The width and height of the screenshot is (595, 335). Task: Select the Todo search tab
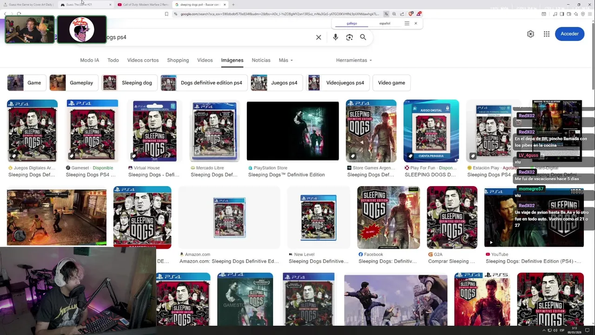pos(113,60)
